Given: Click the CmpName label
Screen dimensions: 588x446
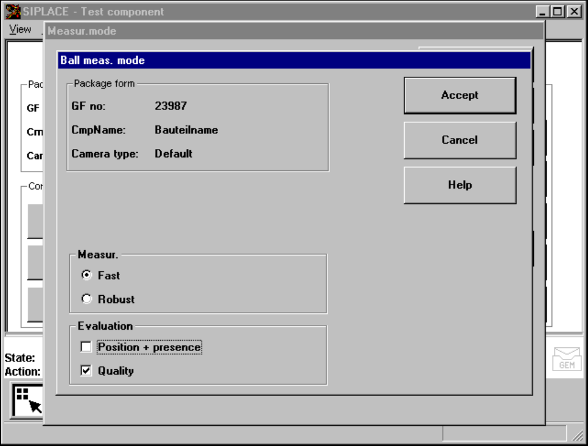Looking at the screenshot, I should pyautogui.click(x=99, y=130).
